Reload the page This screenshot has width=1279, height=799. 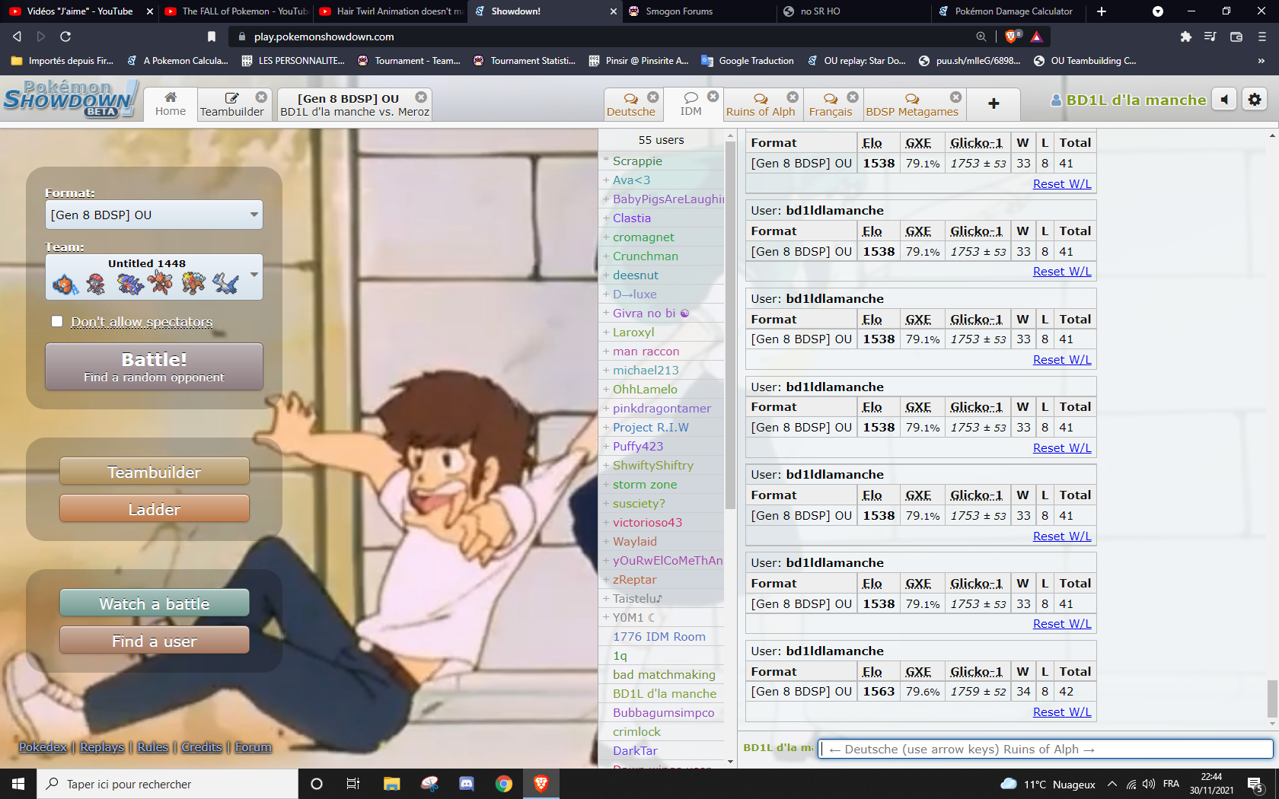click(x=65, y=37)
